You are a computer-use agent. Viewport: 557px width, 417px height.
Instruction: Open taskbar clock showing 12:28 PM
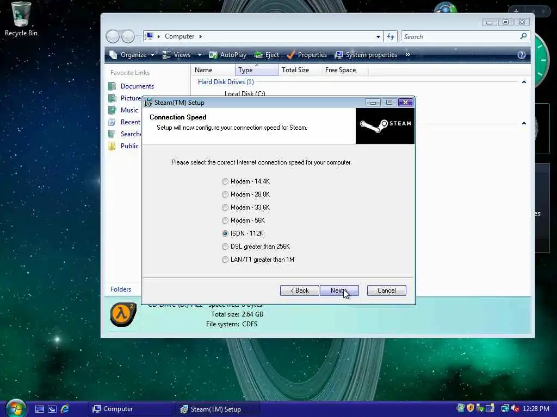pos(536,408)
